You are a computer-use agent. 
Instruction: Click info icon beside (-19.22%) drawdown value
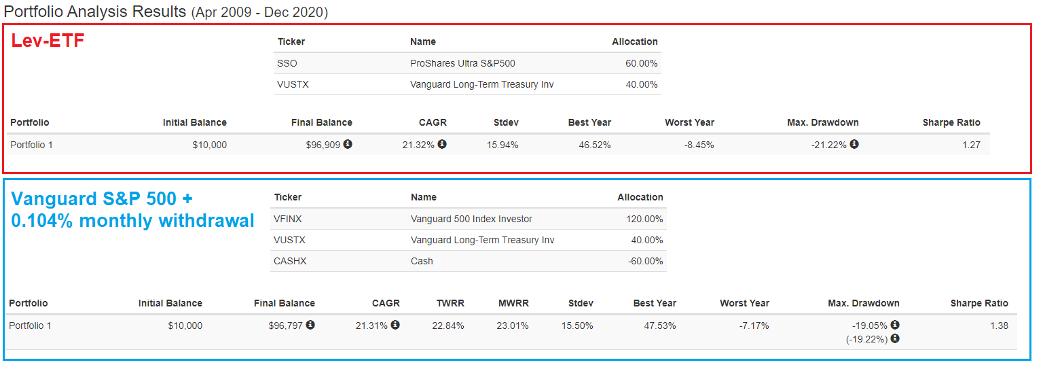pyautogui.click(x=895, y=338)
